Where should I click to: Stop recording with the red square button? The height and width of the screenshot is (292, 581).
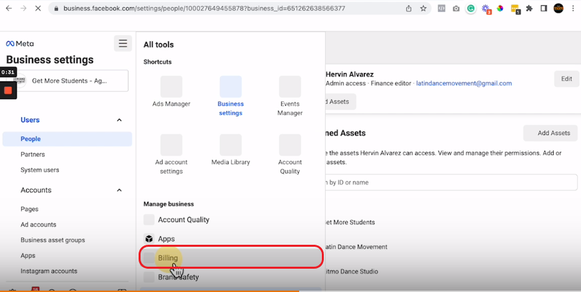tap(8, 90)
